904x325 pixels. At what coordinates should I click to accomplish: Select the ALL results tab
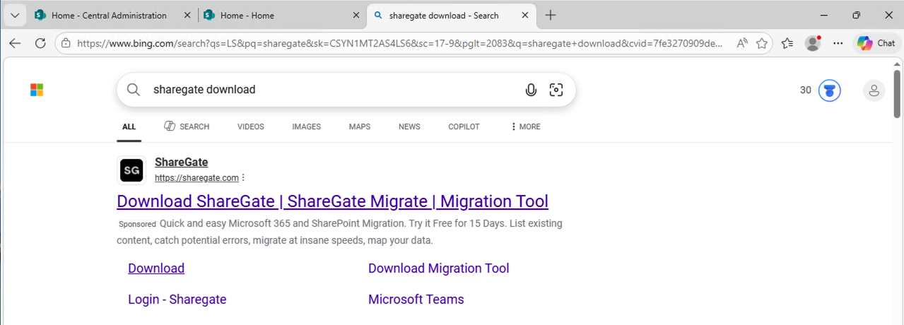click(129, 127)
